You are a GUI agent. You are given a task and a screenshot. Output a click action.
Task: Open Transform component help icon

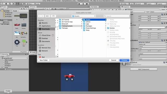click(162, 14)
